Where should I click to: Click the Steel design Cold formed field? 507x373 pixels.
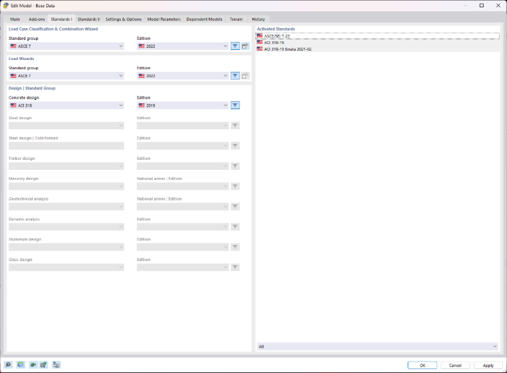66,146
